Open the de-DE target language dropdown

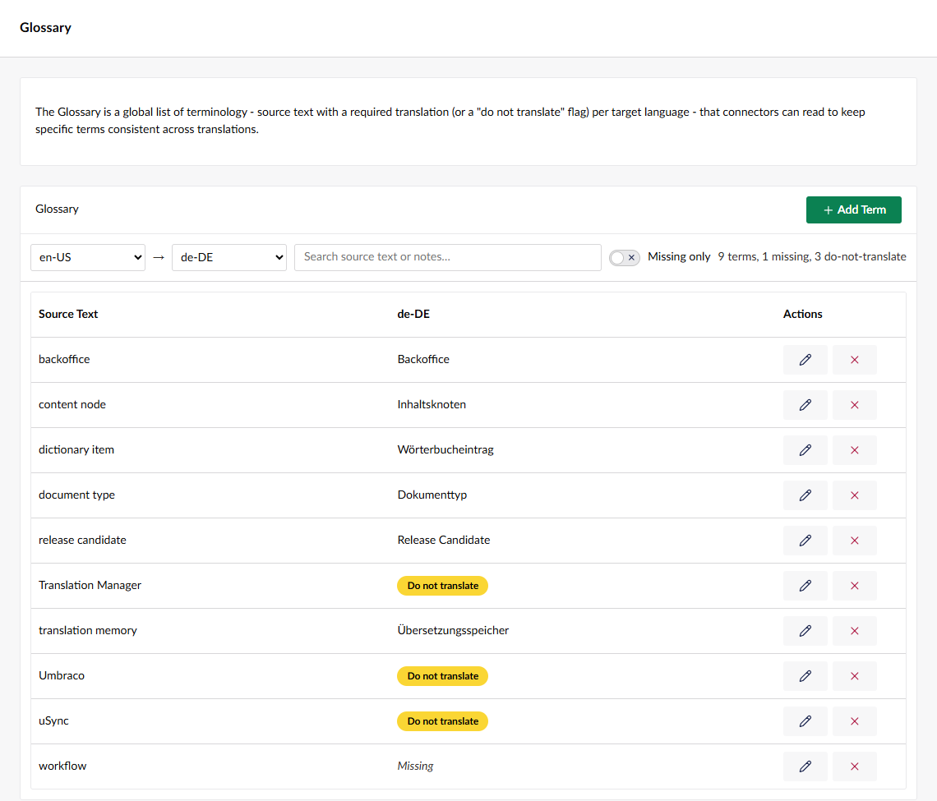pos(228,257)
